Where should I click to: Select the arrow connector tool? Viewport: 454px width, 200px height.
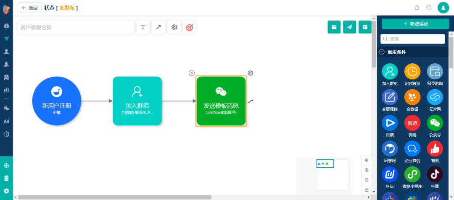pyautogui.click(x=158, y=27)
